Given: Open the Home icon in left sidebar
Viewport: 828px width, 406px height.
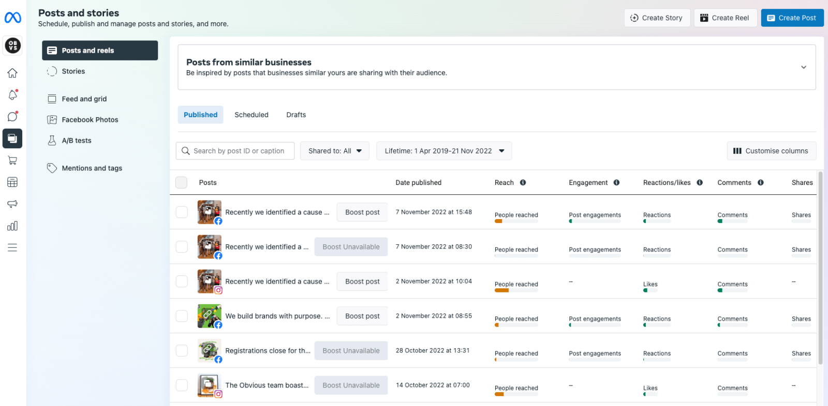Looking at the screenshot, I should [12, 73].
